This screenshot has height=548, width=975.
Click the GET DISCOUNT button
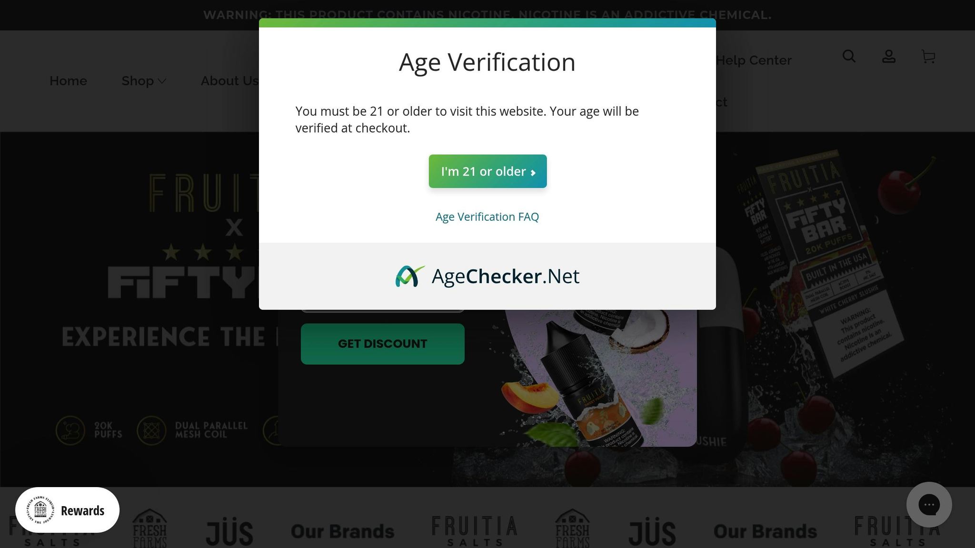pos(382,344)
